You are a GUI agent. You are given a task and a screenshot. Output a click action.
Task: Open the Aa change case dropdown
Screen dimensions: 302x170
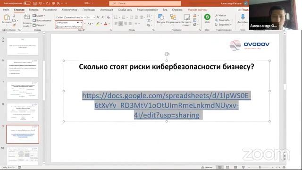tap(90, 24)
